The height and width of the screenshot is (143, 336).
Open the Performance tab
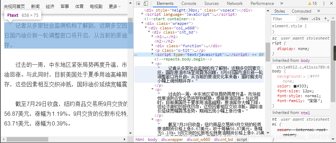262,3
